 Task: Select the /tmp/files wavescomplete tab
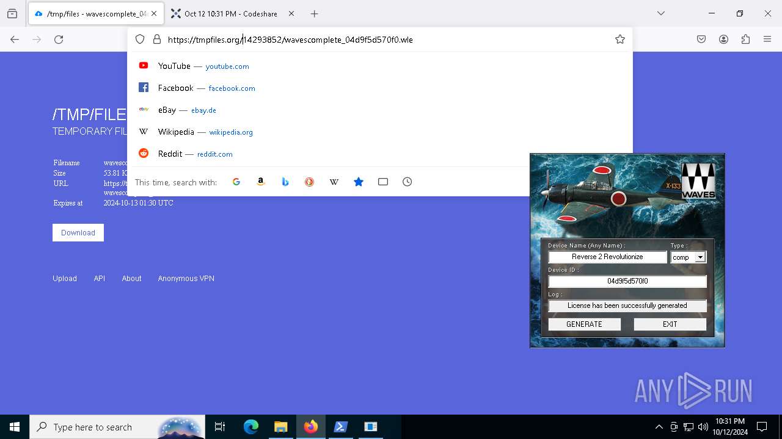click(96, 13)
